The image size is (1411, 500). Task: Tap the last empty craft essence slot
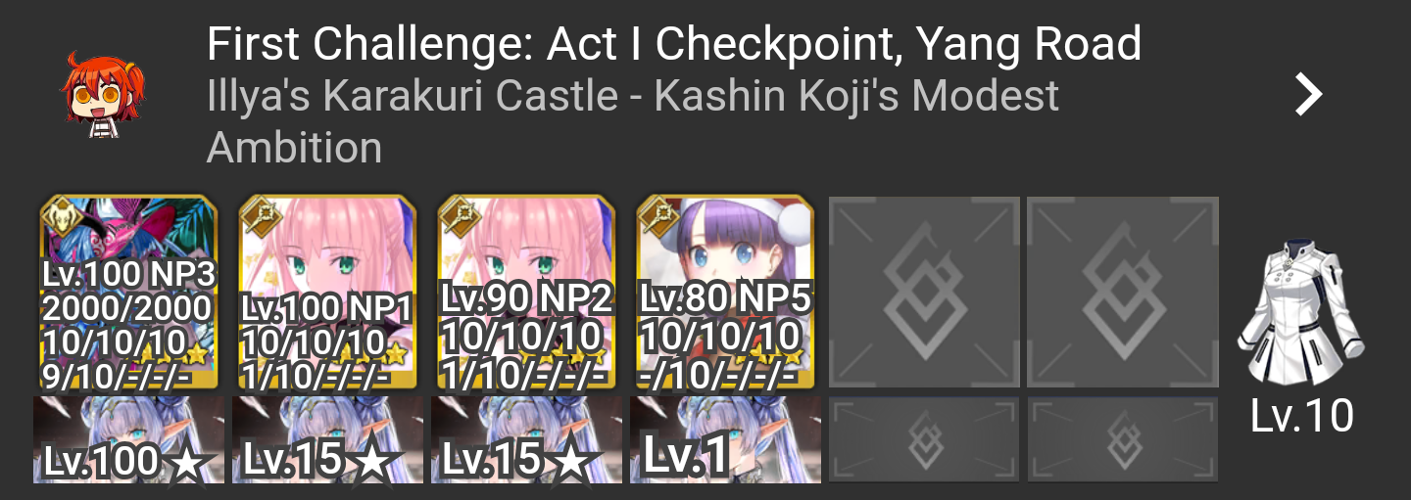pos(1123,439)
